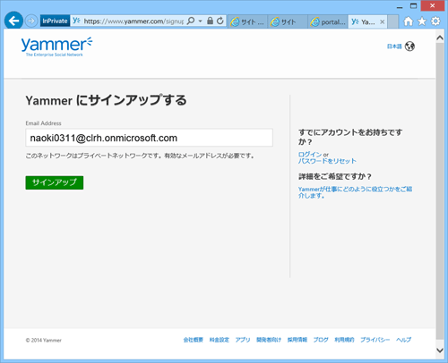Open the ヘルプ footer link
The image size is (448, 363).
(x=403, y=340)
